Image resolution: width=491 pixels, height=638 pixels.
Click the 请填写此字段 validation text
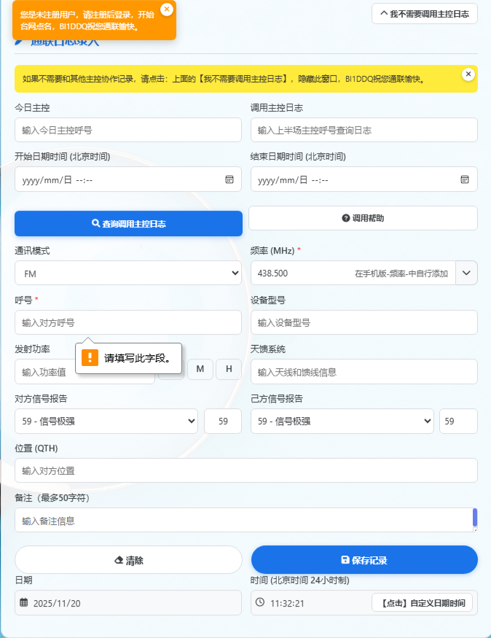[138, 358]
